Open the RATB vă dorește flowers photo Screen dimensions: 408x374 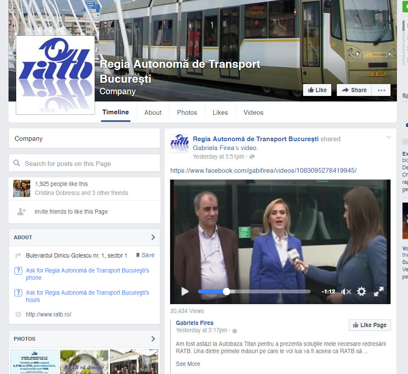click(84, 362)
